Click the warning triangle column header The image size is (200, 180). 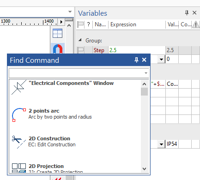(196, 24)
